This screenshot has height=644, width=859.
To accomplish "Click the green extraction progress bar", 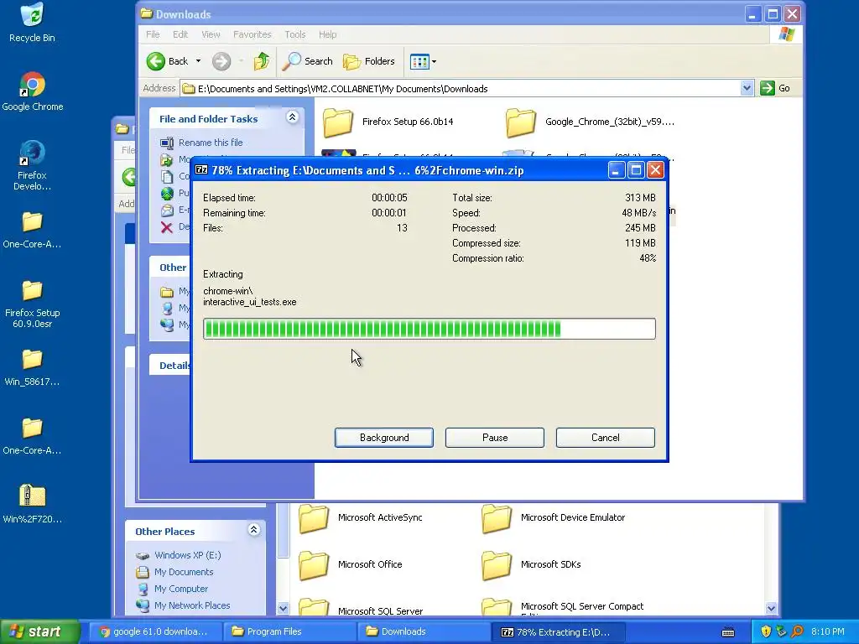I will tap(429, 329).
